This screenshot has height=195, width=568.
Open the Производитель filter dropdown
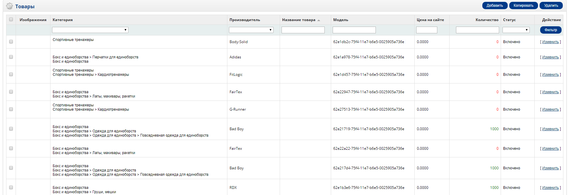251,30
